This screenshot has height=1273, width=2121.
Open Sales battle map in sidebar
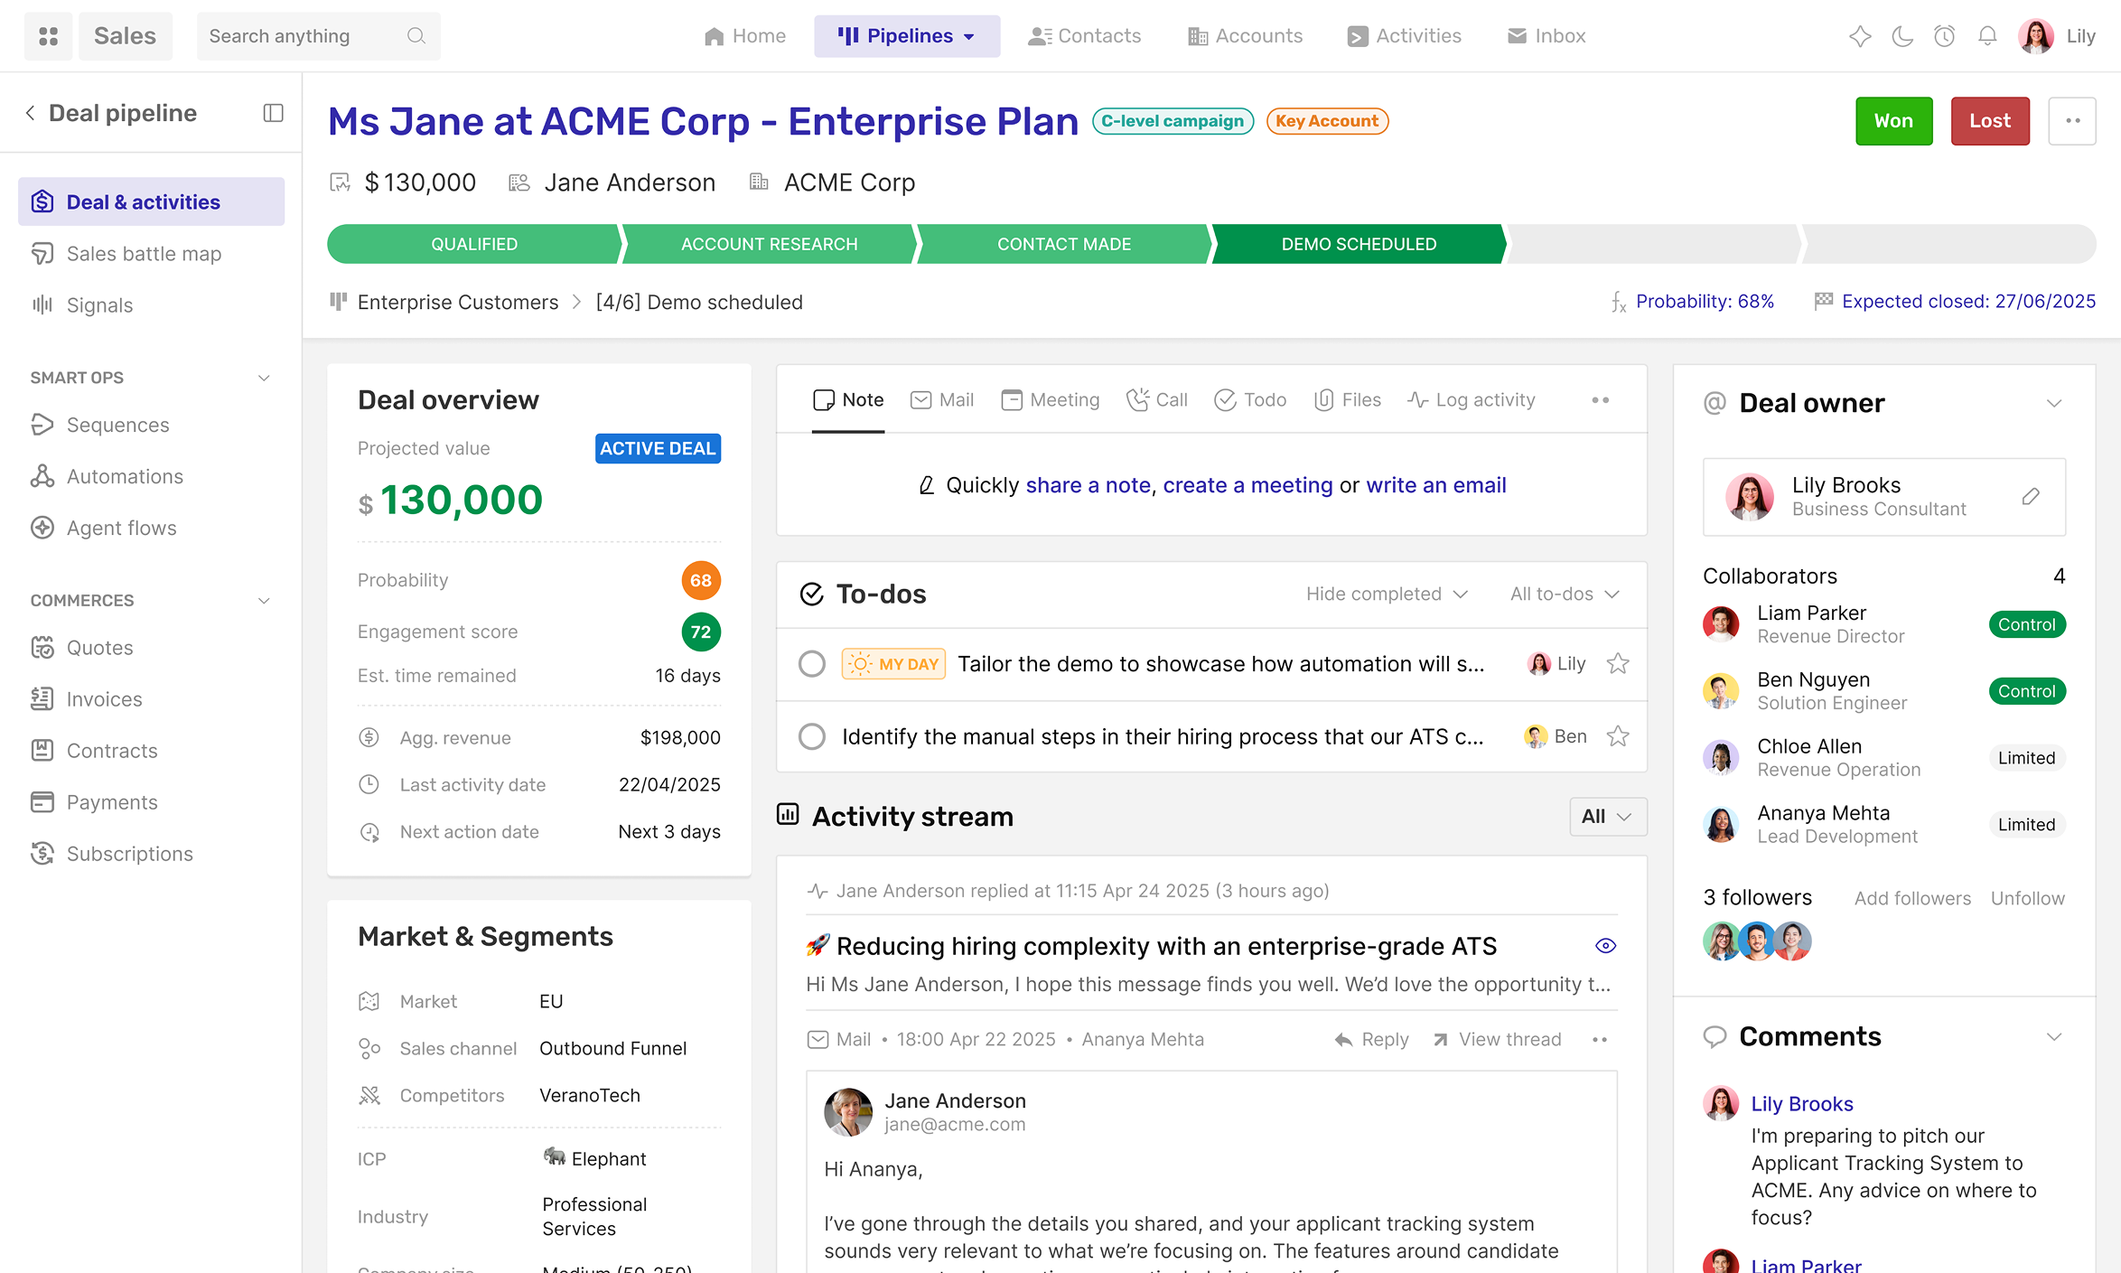tap(144, 254)
